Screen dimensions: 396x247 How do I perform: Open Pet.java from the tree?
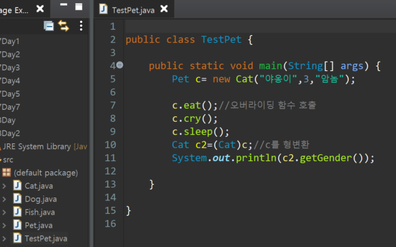pos(39,225)
